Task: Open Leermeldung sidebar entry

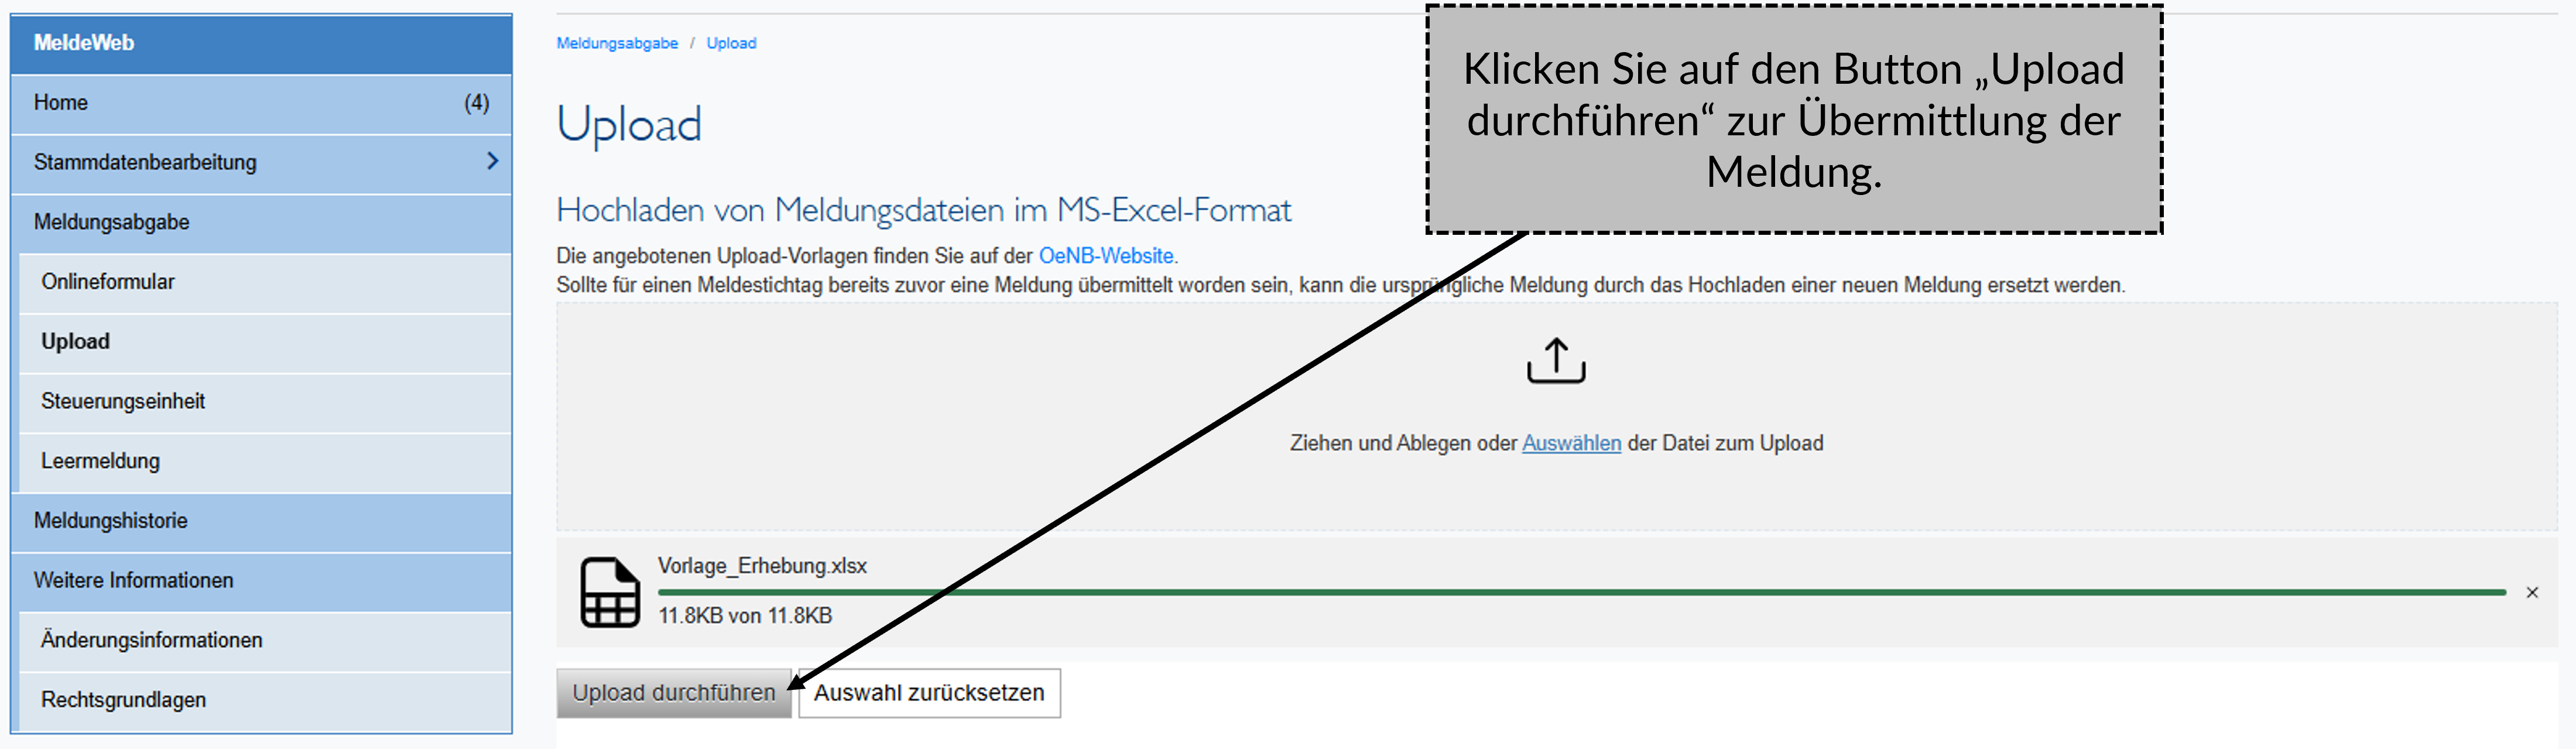Action: point(100,461)
